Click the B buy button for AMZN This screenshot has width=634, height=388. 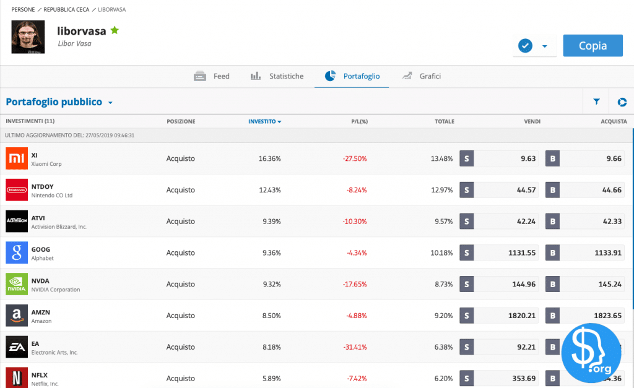tap(553, 316)
